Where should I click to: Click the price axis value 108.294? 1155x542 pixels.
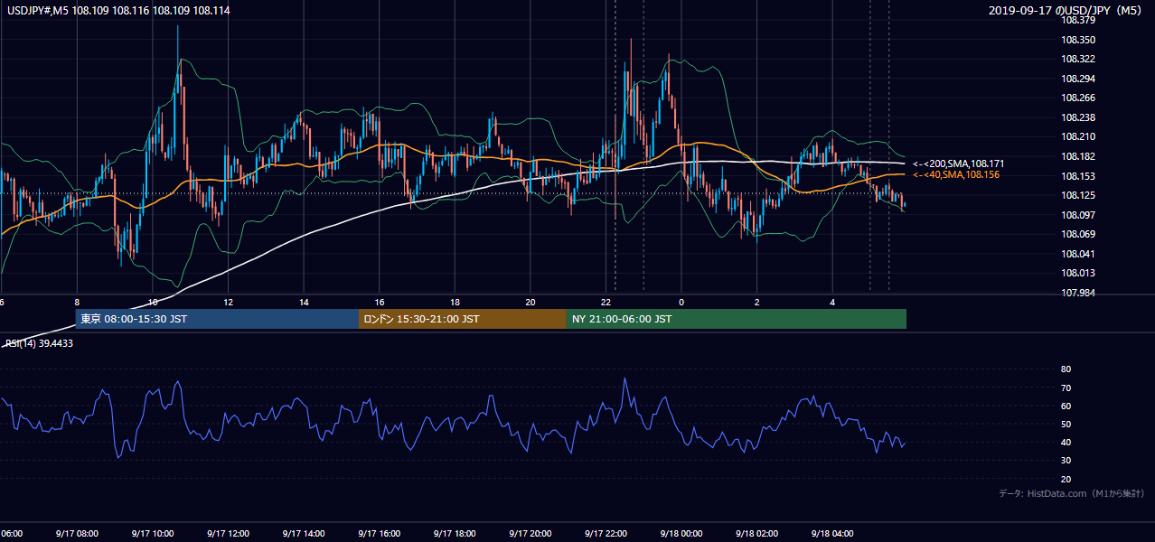coord(1080,79)
